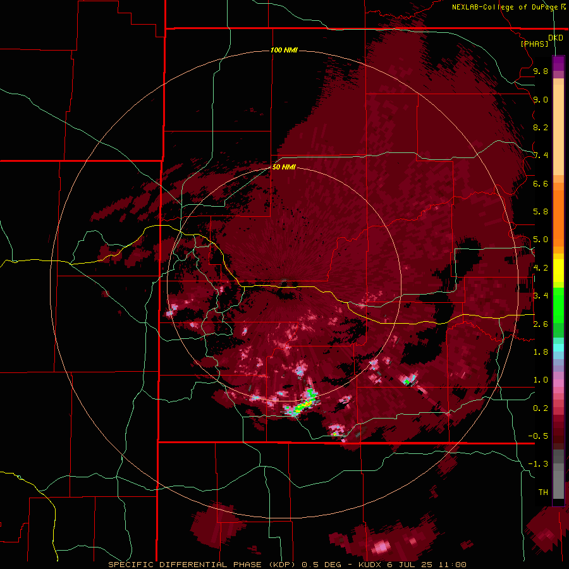Click the NEXLAB-College of DuPage watermark text

[x=505, y=7]
